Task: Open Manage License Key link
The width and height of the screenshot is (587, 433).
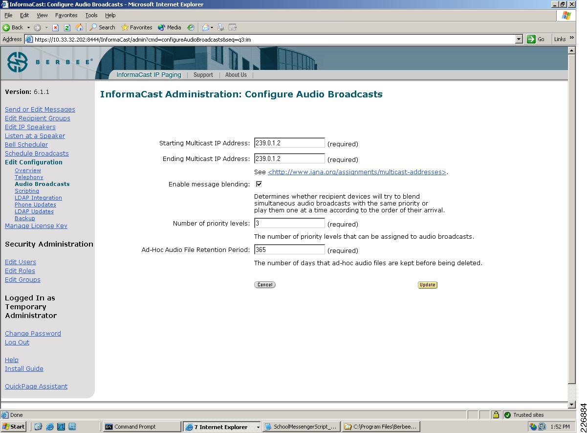Action: (36, 226)
